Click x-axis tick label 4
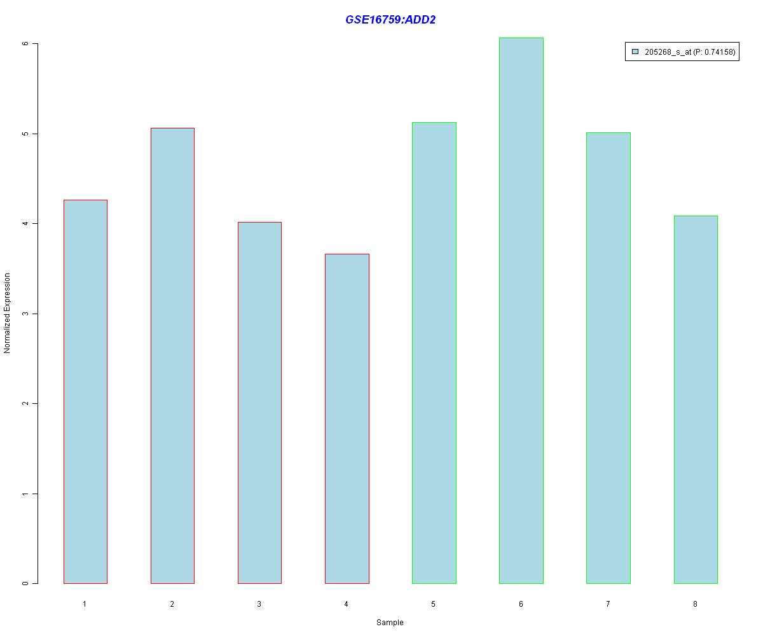The height and width of the screenshot is (636, 763). [x=347, y=604]
